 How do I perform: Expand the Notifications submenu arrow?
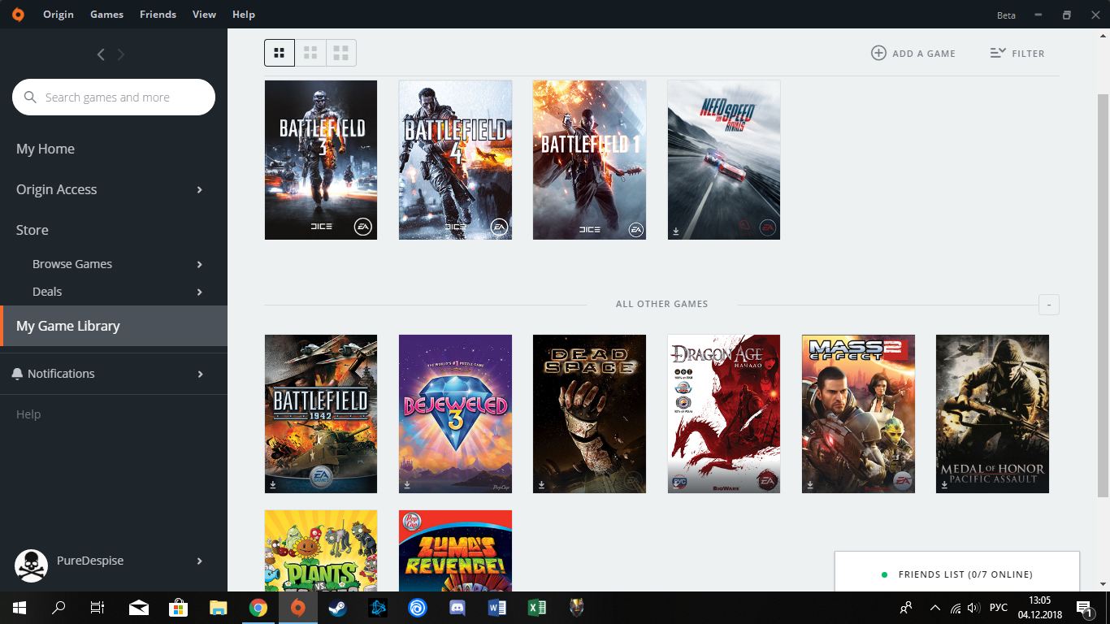click(200, 375)
